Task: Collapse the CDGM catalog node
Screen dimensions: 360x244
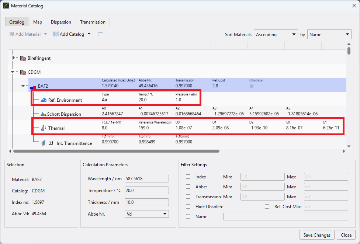Action: [13, 72]
